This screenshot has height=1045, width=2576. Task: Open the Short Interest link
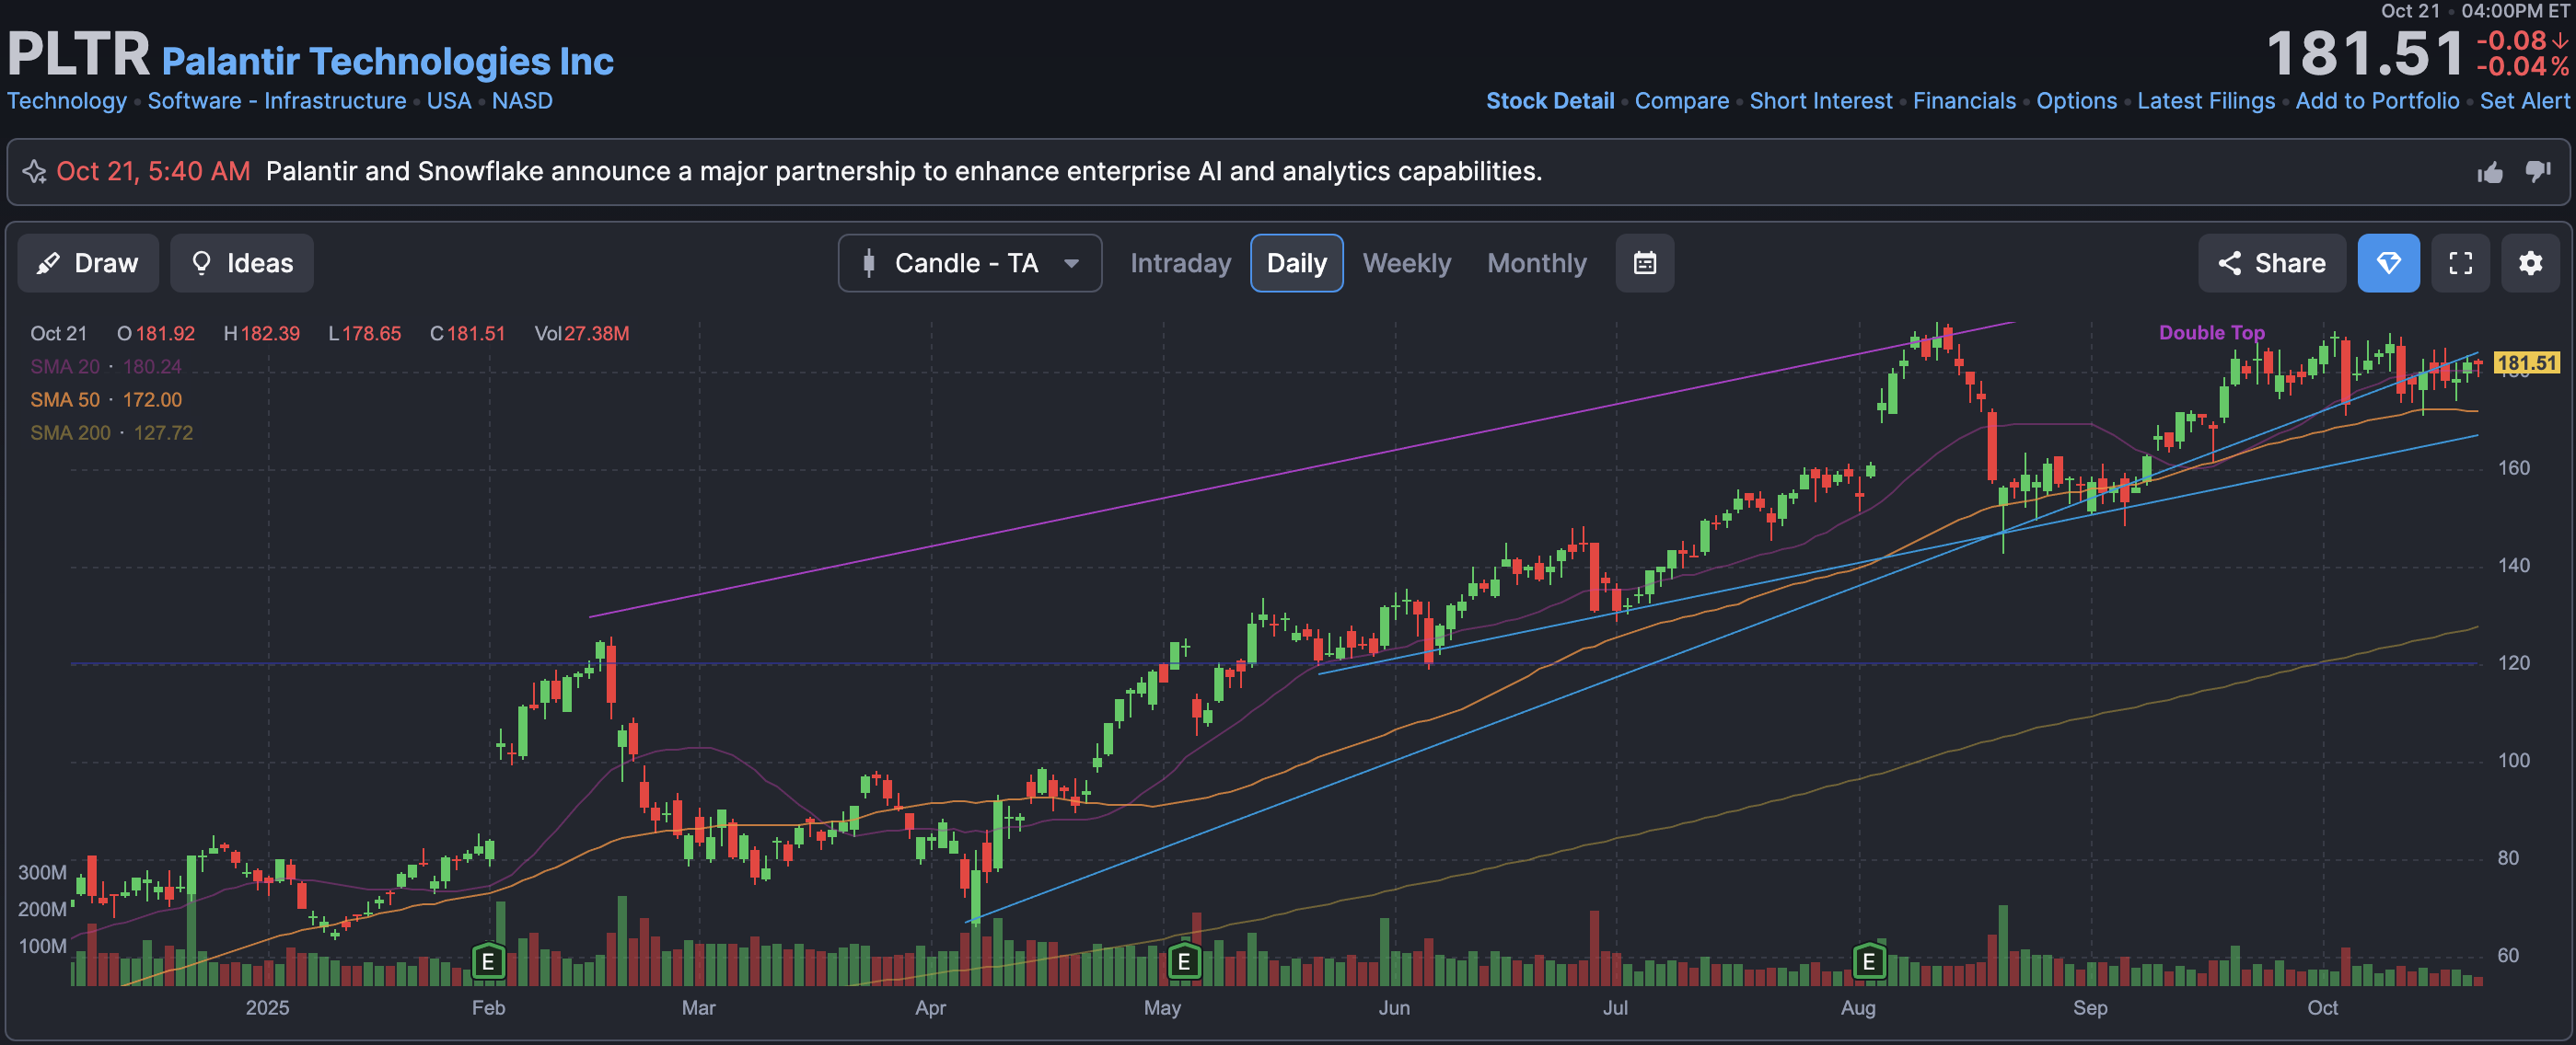click(1820, 101)
